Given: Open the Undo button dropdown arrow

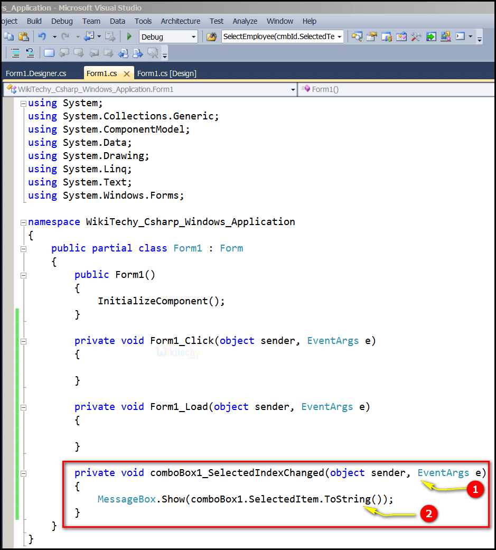Looking at the screenshot, I should 54,36.
